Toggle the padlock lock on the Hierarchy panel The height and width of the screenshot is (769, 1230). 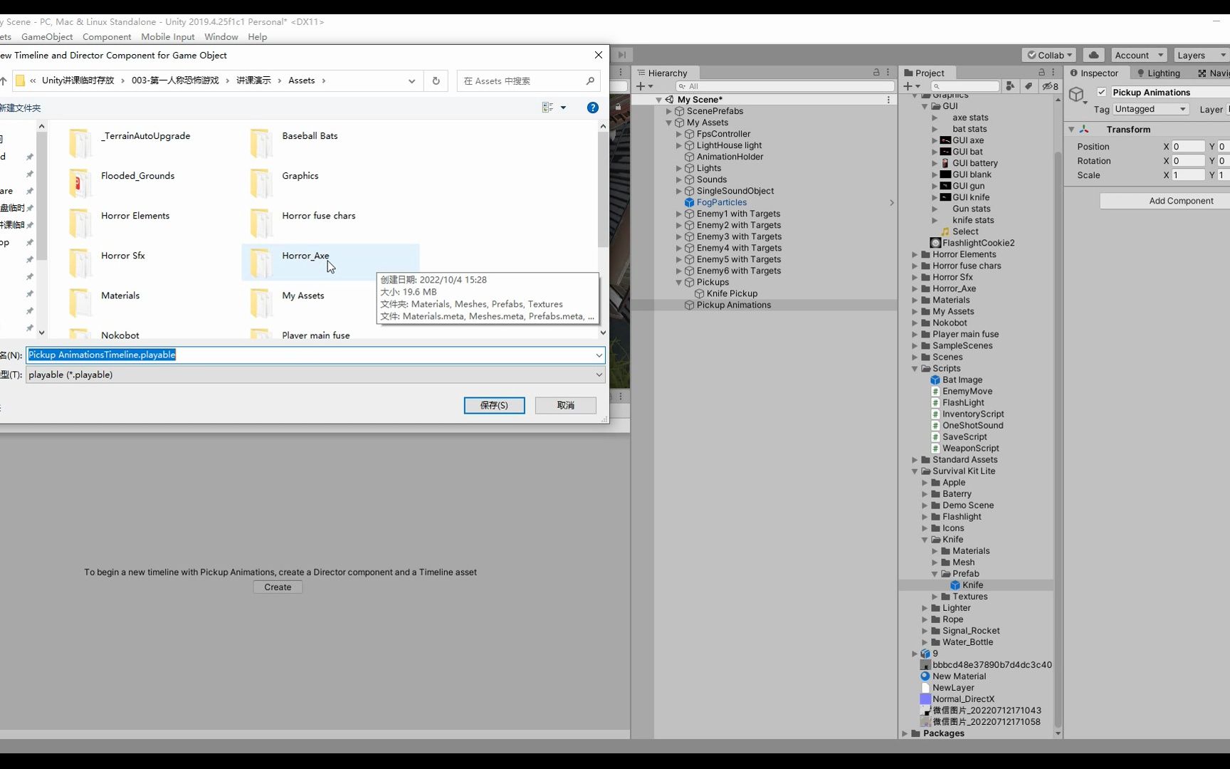(876, 72)
